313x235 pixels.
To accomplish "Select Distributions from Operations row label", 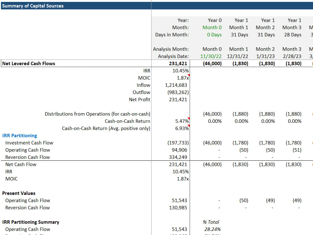I will [x=97, y=114].
